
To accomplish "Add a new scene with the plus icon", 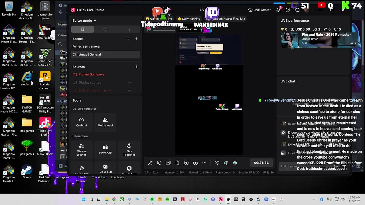I will [136, 39].
